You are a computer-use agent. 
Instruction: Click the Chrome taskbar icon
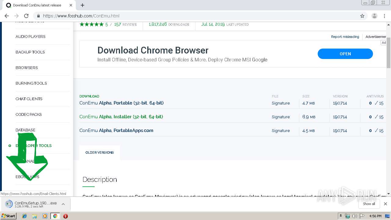coord(55,216)
